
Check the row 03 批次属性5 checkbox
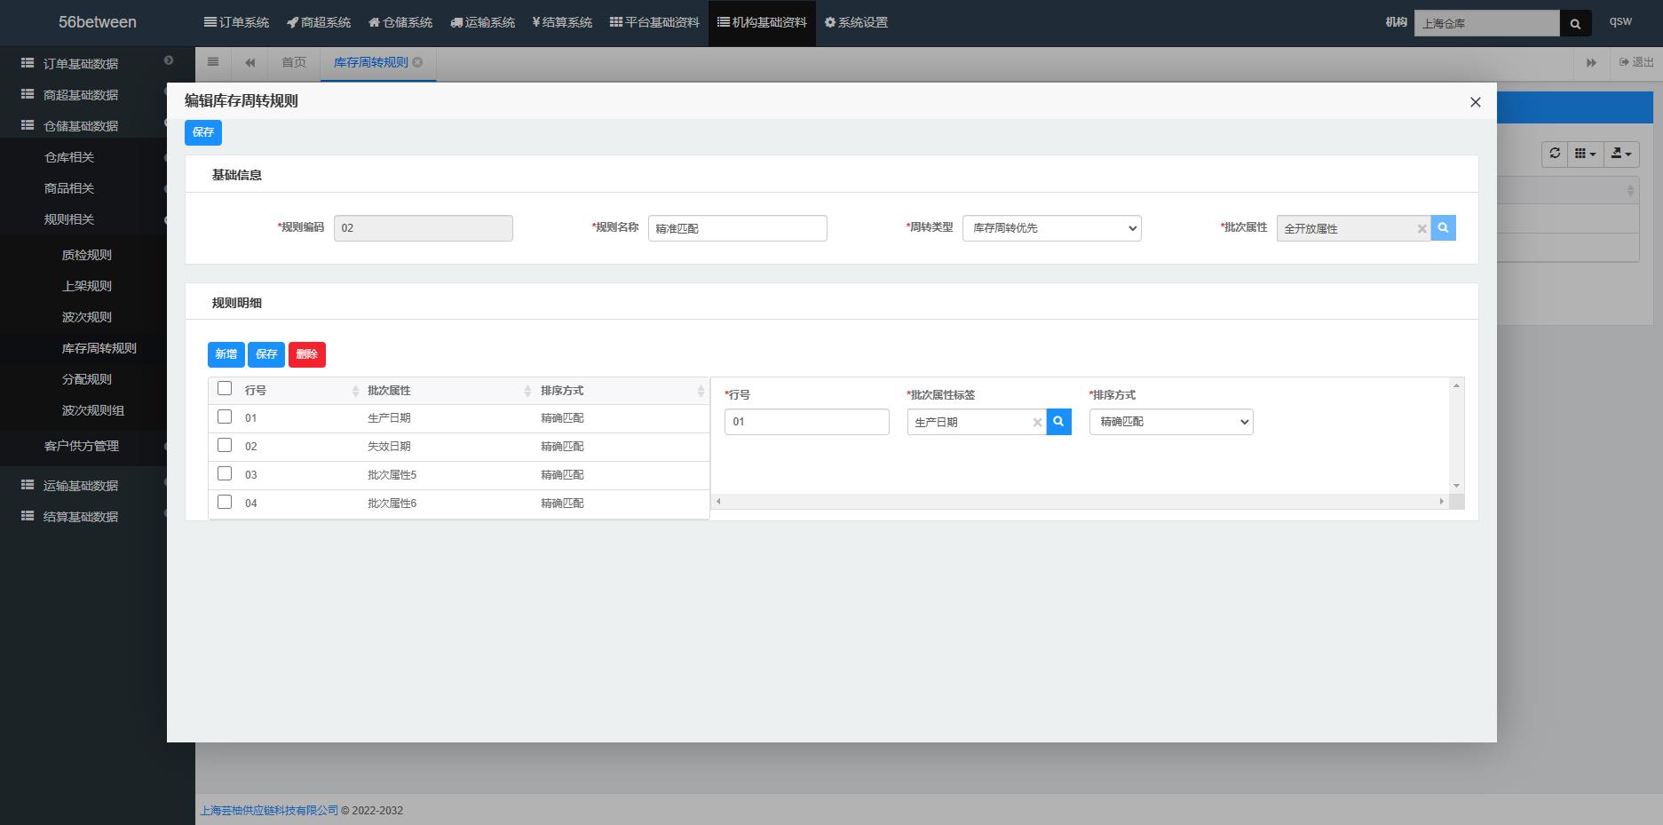(225, 473)
